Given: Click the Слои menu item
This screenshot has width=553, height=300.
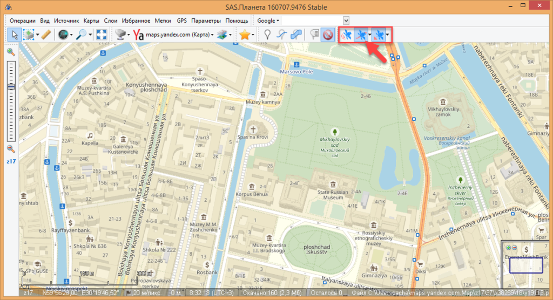Looking at the screenshot, I should click(x=111, y=21).
